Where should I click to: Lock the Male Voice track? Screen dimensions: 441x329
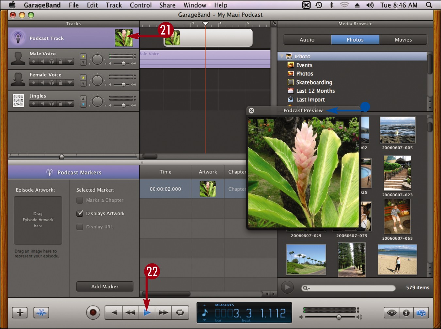click(x=60, y=61)
